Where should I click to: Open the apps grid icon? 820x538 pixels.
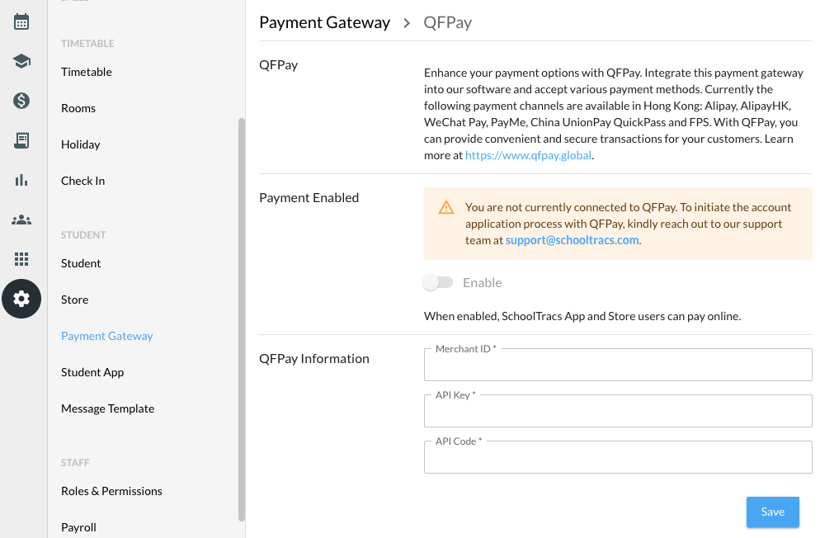21,259
